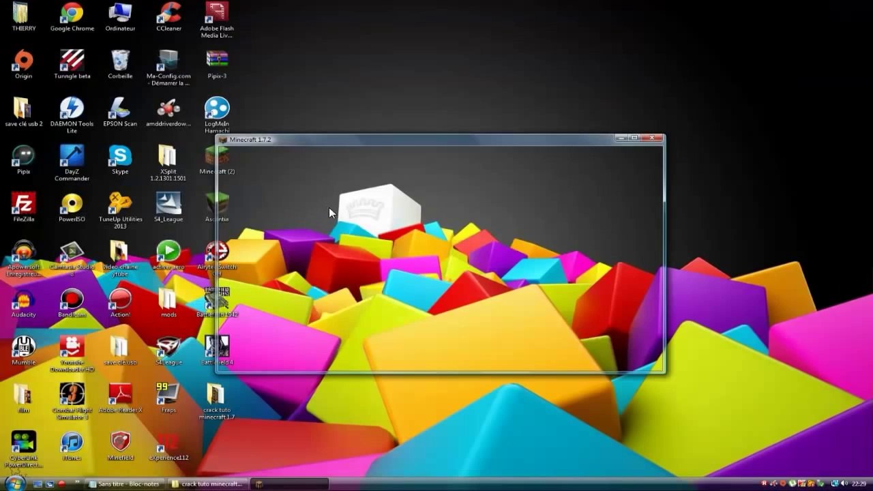Launch Adobe Reader X from the desktop
This screenshot has width=873, height=491.
click(x=120, y=400)
